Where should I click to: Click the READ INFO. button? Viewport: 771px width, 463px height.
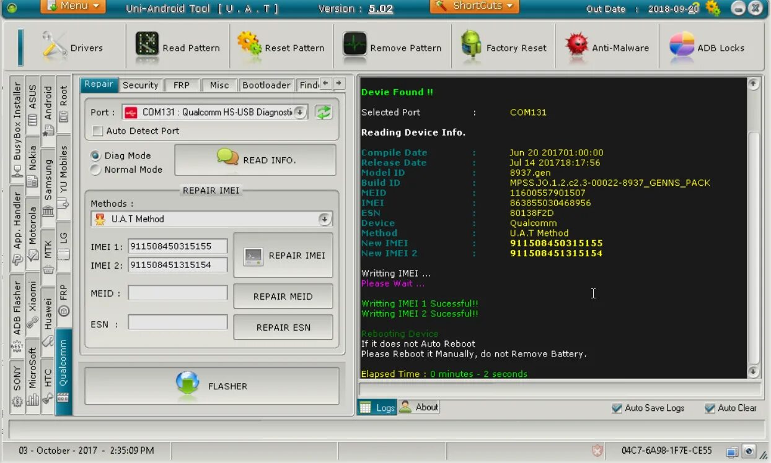[255, 160]
